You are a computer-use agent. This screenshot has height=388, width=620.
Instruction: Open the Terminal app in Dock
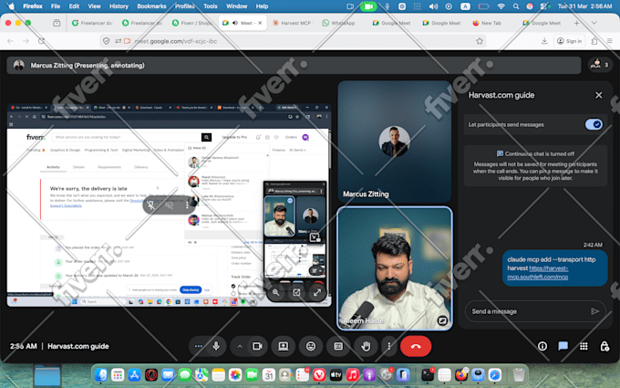coord(428,374)
